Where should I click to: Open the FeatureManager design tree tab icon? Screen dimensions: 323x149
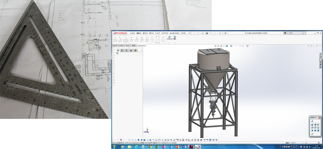point(118,50)
